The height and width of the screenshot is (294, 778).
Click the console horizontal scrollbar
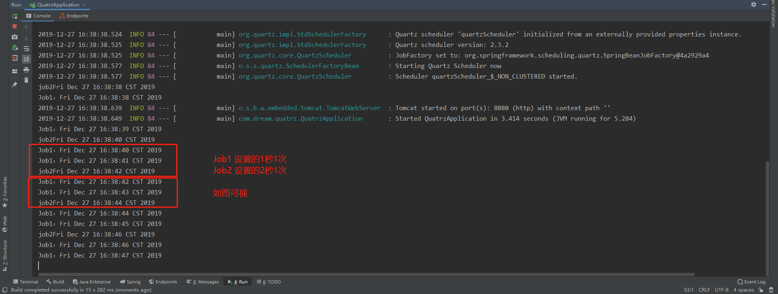[x=366, y=274]
